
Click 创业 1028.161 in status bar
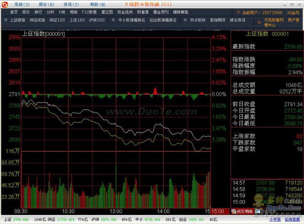[x=192, y=219]
